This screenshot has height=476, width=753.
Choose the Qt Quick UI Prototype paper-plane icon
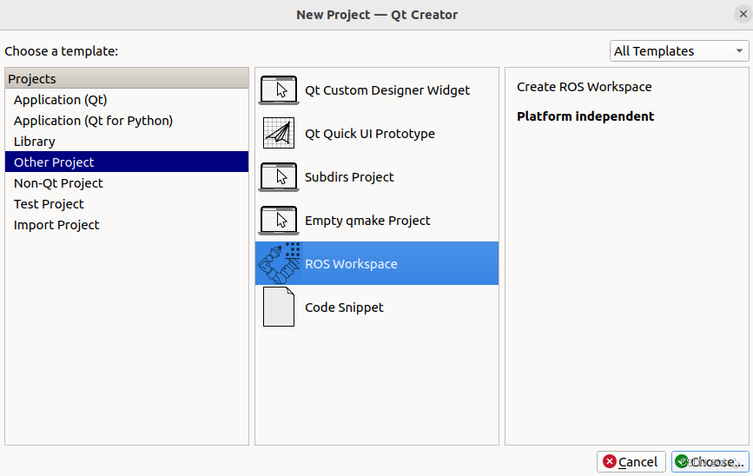(279, 133)
